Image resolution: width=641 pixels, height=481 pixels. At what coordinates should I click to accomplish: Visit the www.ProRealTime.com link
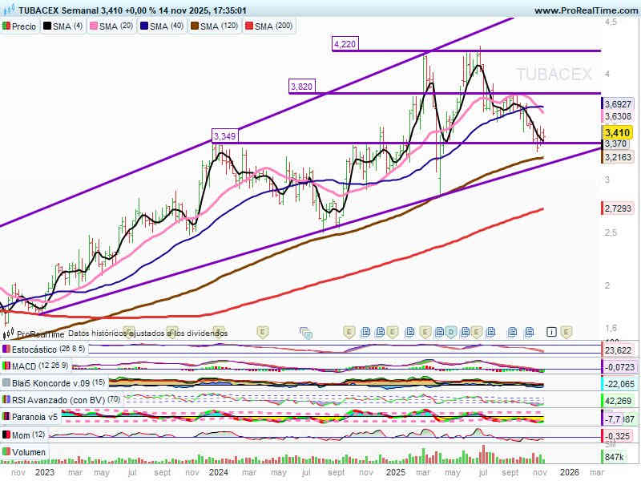click(x=585, y=10)
